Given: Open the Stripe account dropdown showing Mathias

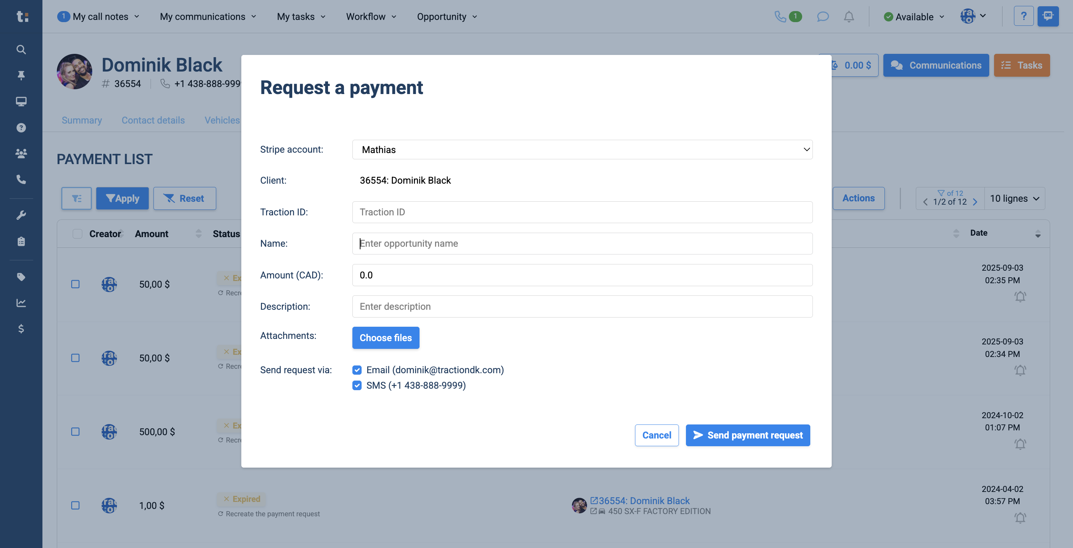Looking at the screenshot, I should 582,149.
